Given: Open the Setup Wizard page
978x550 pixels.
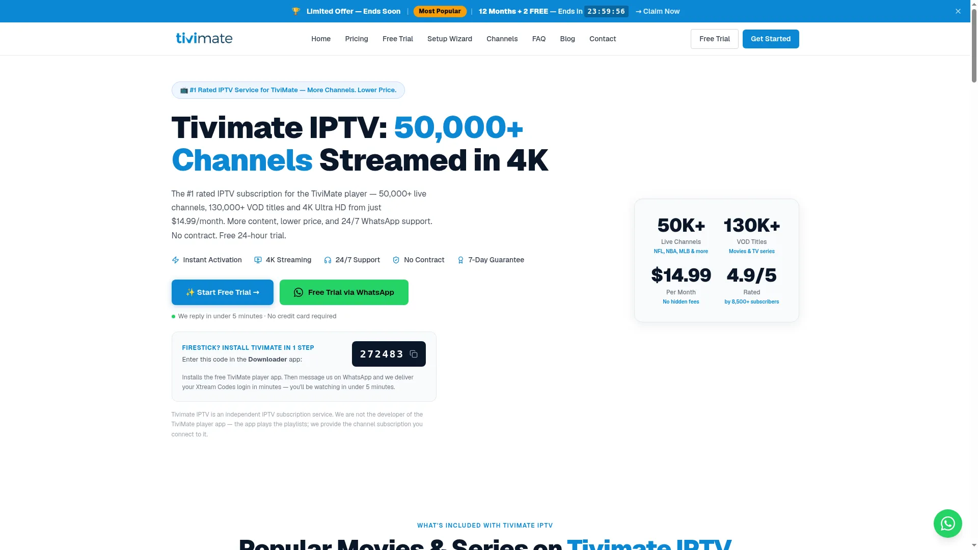Looking at the screenshot, I should coord(450,39).
